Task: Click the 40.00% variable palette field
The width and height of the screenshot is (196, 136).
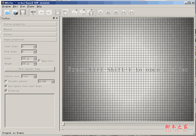Action: coord(45,81)
